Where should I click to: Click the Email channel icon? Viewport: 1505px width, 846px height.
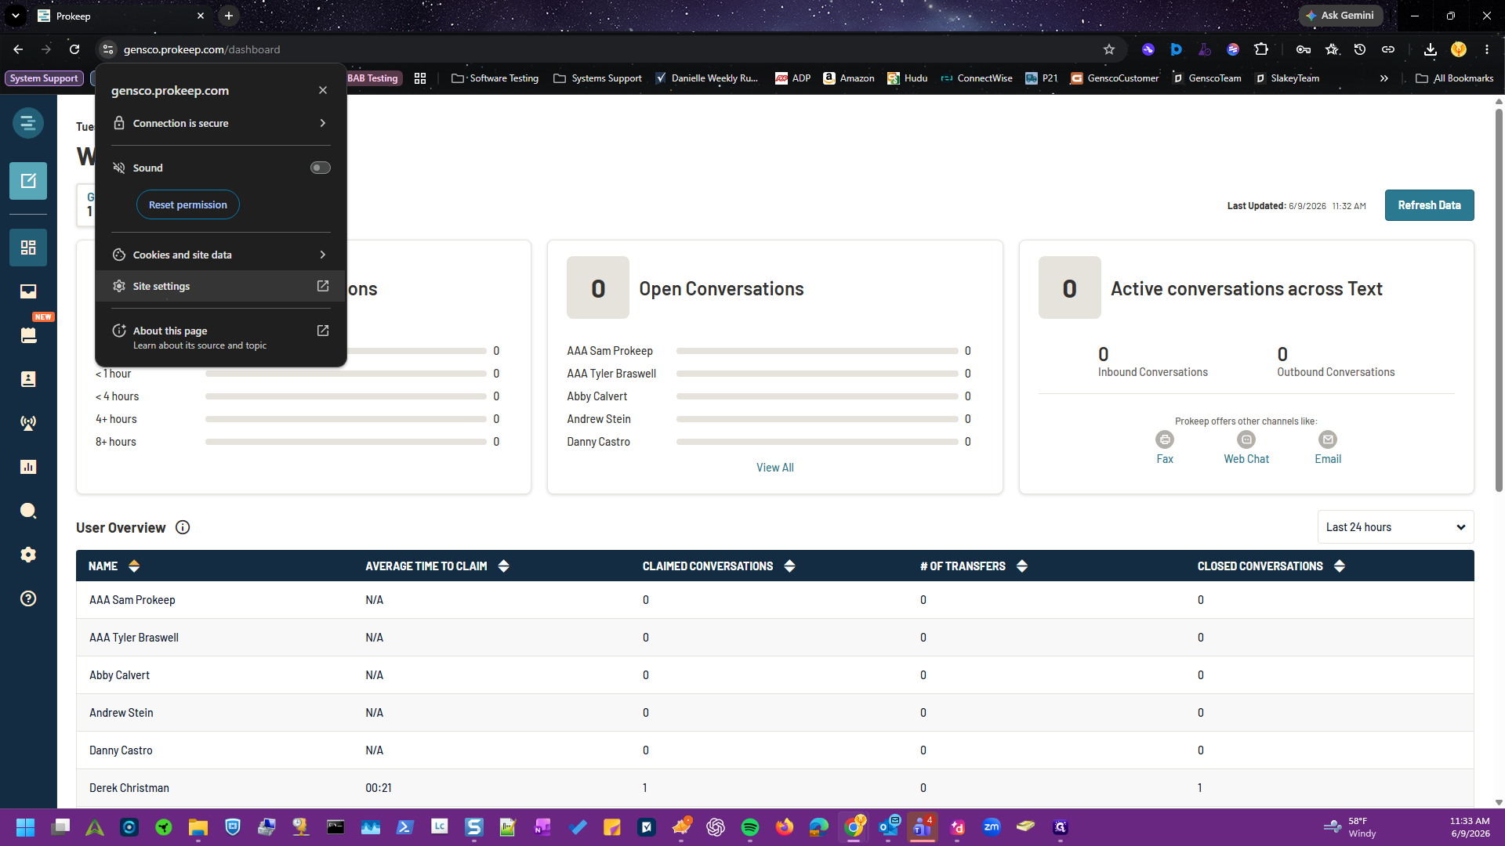coord(1328,439)
